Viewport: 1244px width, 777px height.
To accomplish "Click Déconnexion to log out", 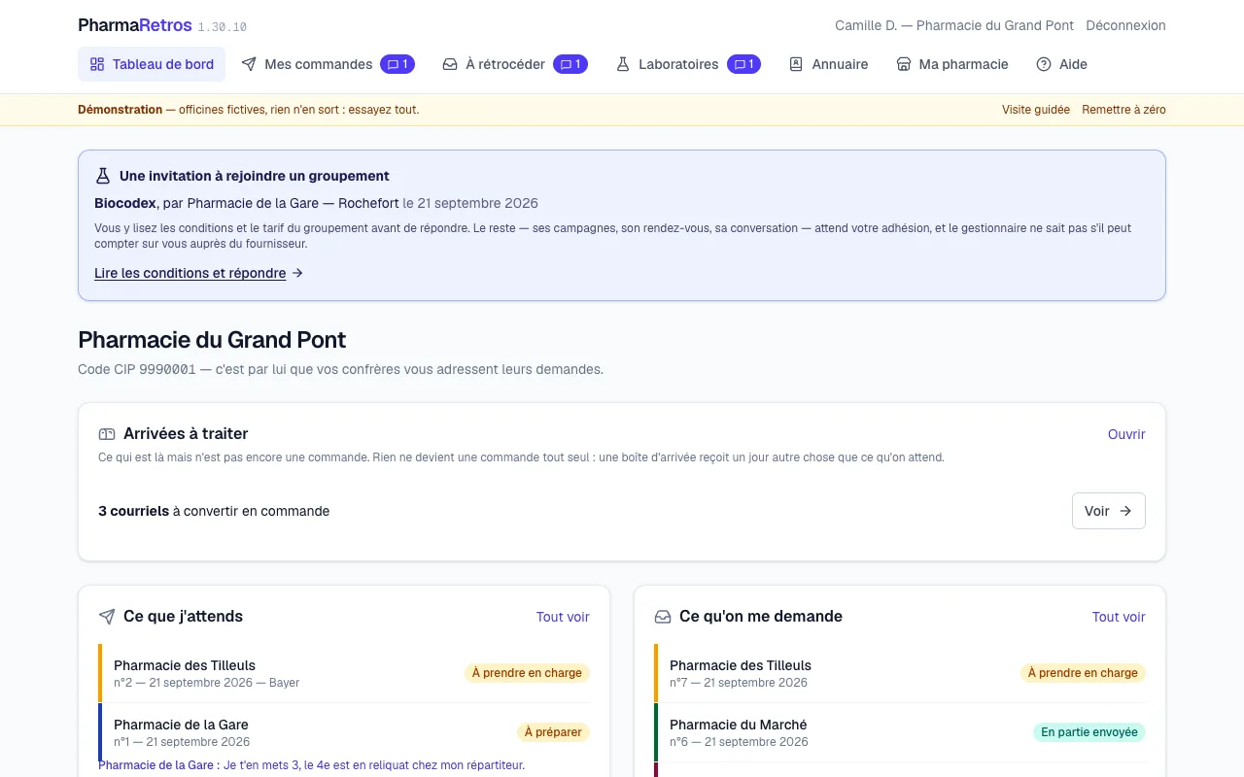I will click(x=1125, y=25).
